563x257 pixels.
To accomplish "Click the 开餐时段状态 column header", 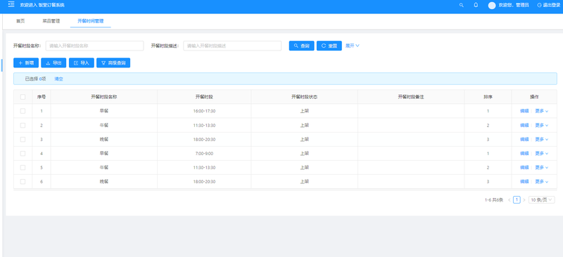I will pyautogui.click(x=304, y=97).
